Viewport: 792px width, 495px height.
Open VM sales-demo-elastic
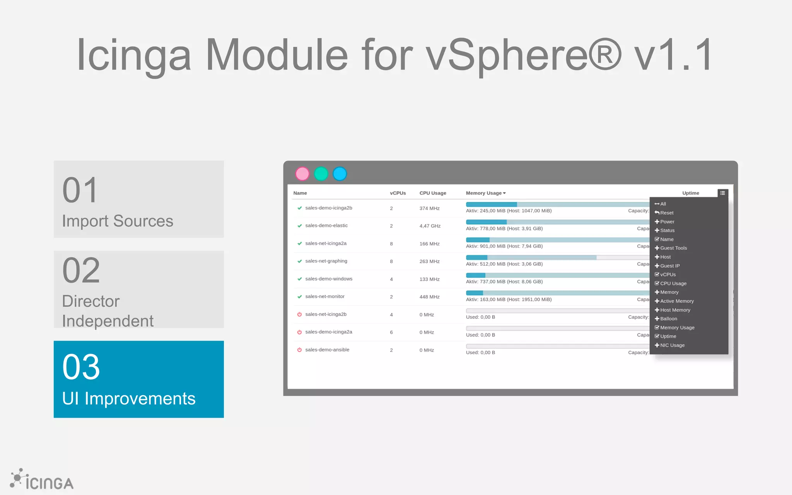point(326,225)
